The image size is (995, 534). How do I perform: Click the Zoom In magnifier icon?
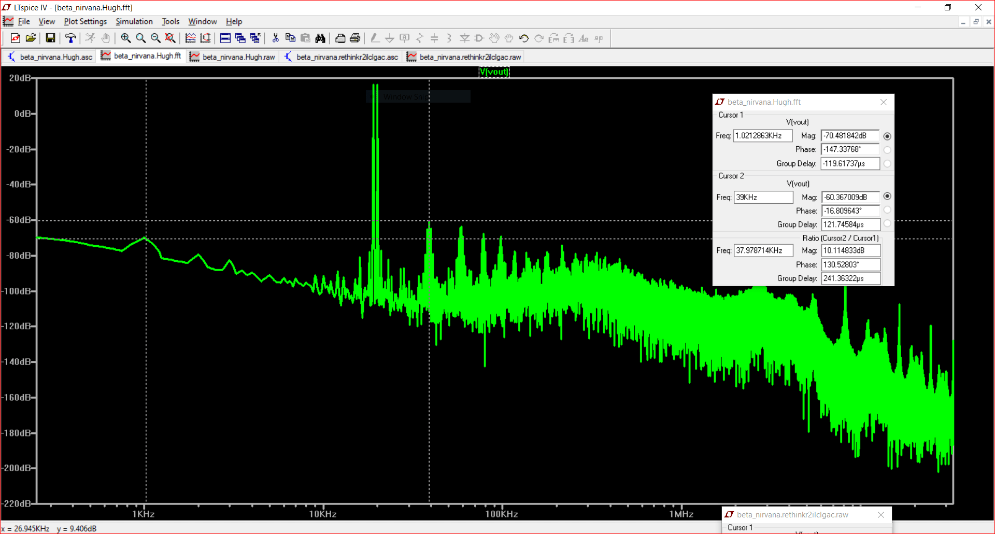125,38
